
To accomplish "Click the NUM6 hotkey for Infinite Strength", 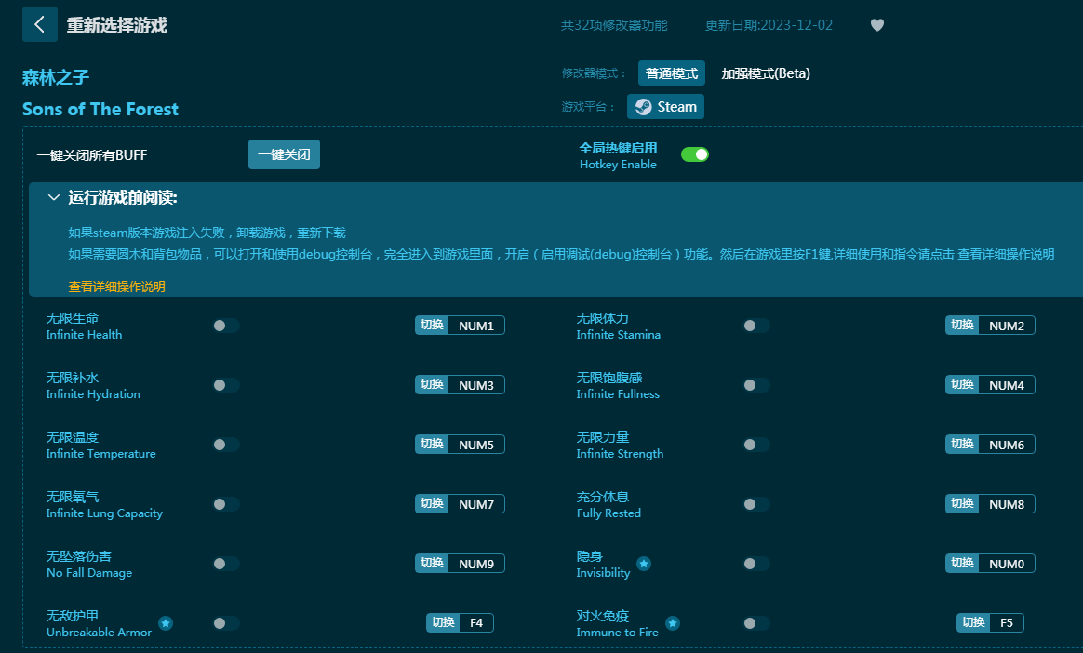I will 991,445.
